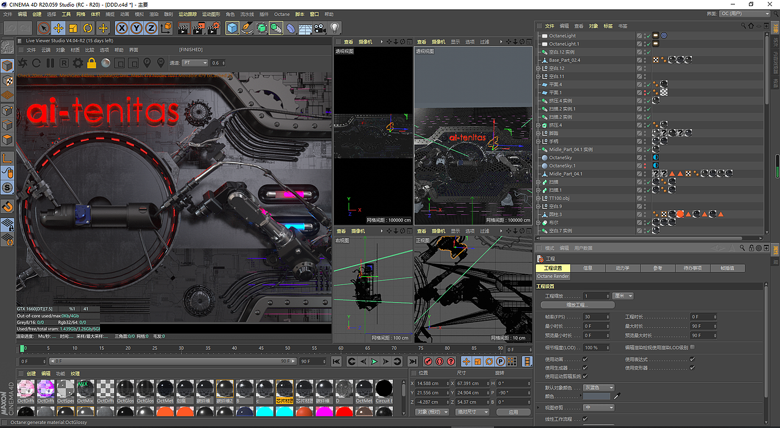Open the 运动图形 menu
Image resolution: width=780 pixels, height=428 pixels.
point(210,14)
